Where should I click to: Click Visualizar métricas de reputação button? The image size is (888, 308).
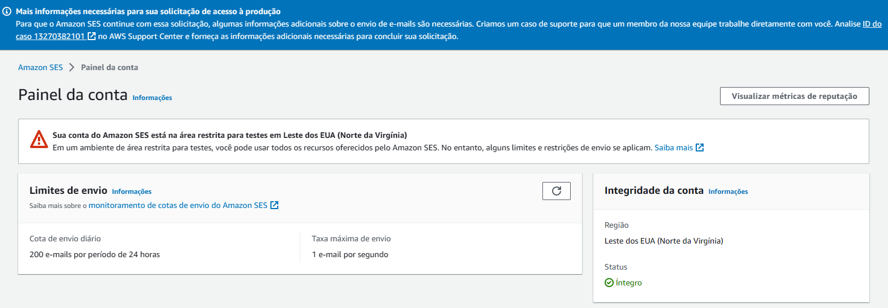(x=794, y=96)
